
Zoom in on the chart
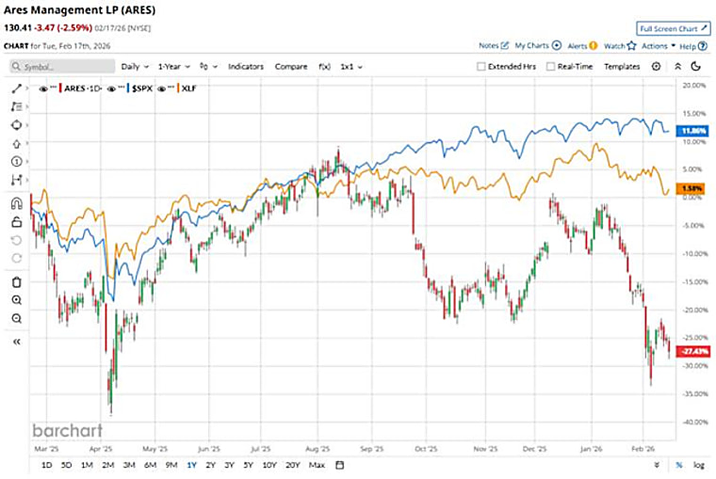pos(16,300)
